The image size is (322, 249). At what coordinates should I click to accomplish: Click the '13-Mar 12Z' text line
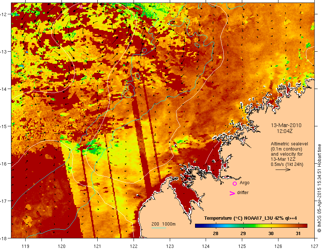click(x=282, y=159)
